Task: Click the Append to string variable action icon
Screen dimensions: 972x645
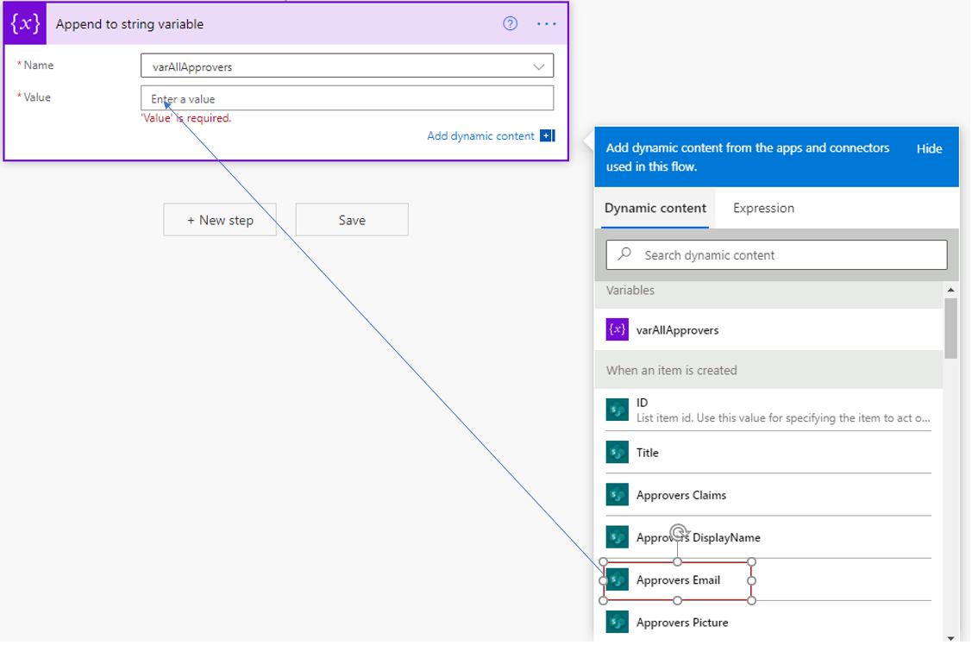Action: click(25, 24)
